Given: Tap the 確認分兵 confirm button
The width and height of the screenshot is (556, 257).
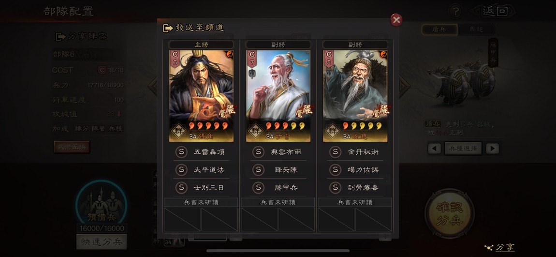Looking at the screenshot, I should [x=450, y=213].
